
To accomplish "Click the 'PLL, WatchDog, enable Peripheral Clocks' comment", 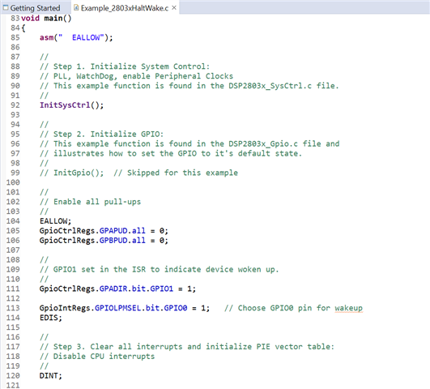I will point(136,76).
